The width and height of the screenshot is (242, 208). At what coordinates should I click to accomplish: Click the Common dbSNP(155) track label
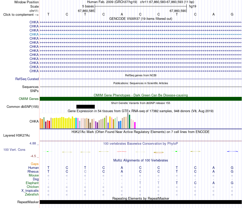(22, 107)
